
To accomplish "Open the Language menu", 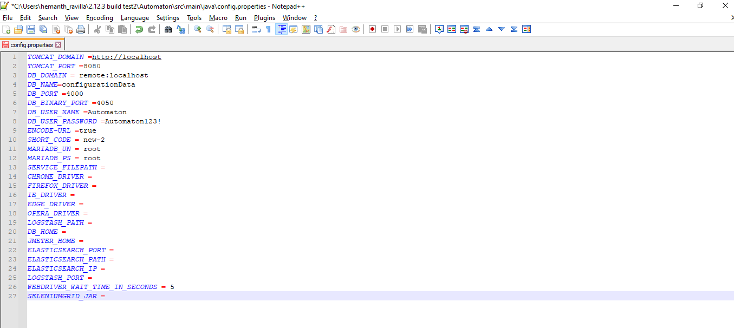I will coord(135,18).
